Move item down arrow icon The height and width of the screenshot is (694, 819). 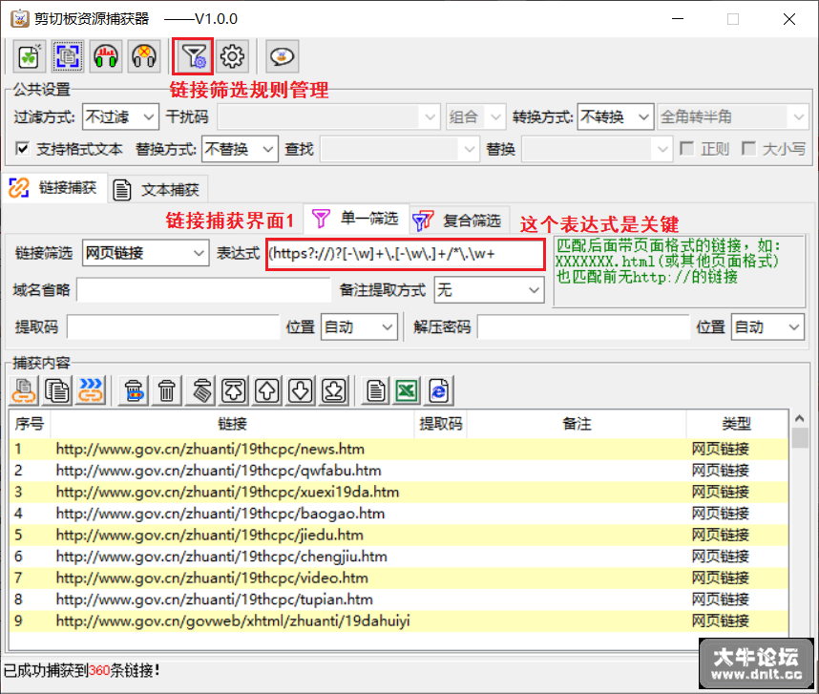[x=301, y=390]
